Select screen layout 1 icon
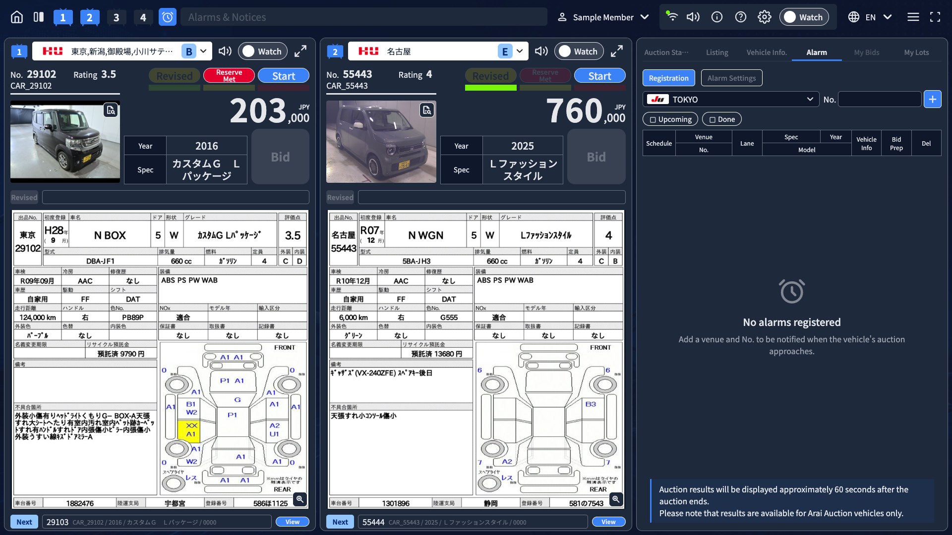 click(62, 17)
